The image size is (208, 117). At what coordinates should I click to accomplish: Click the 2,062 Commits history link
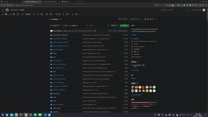click(123, 31)
